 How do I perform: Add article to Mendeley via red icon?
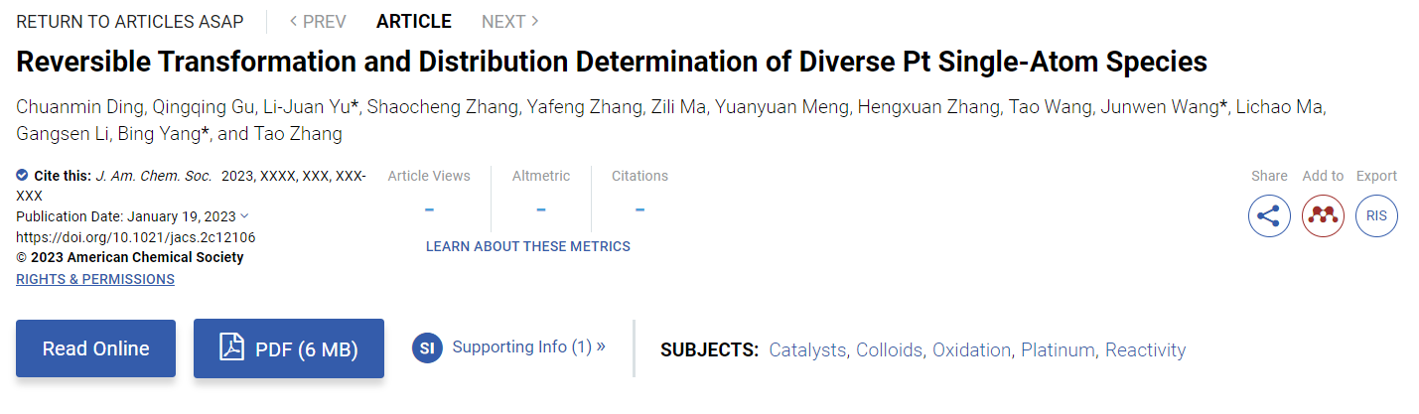tap(1323, 215)
